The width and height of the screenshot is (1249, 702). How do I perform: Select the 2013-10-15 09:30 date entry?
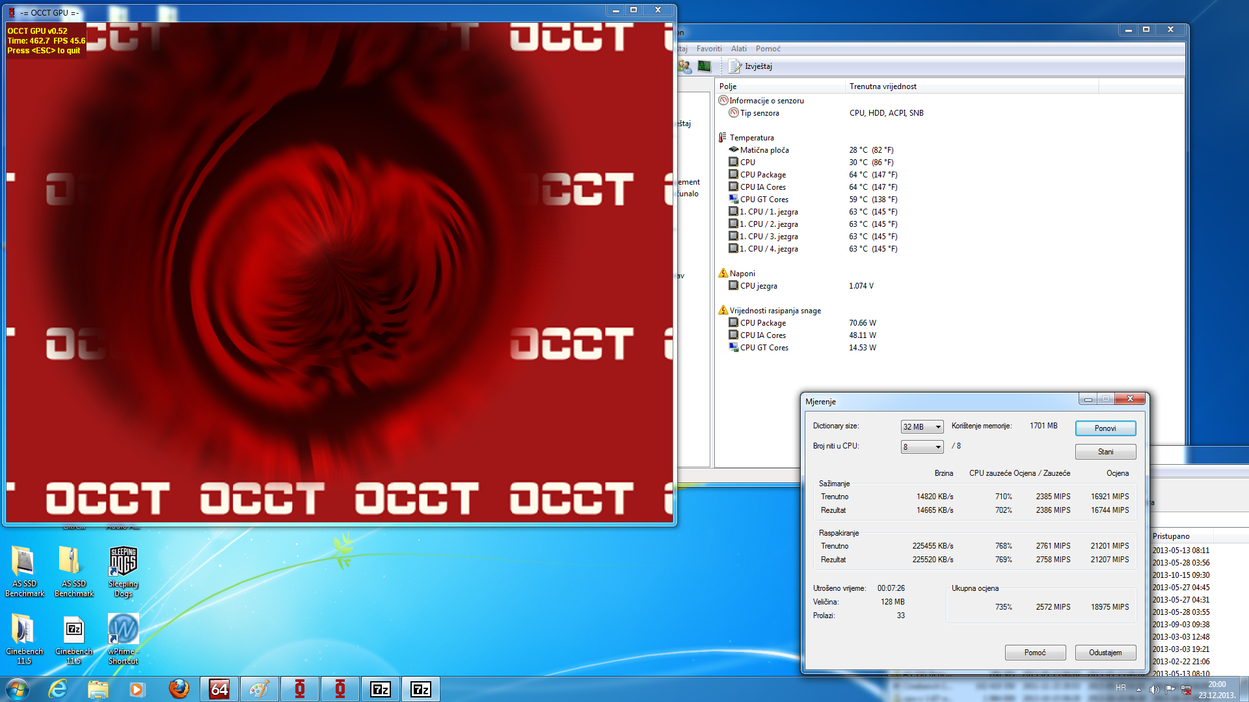click(x=1181, y=575)
